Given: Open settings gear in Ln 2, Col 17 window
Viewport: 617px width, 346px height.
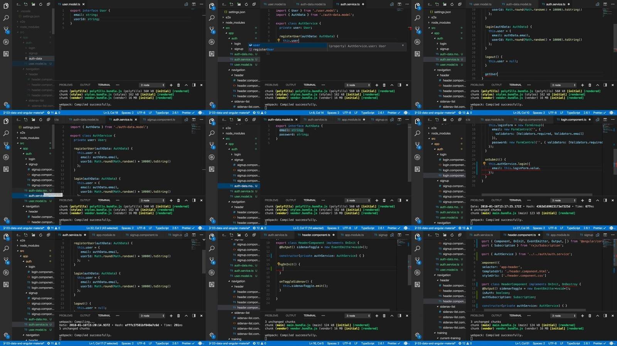Looking at the screenshot, I should click(x=212, y=220).
